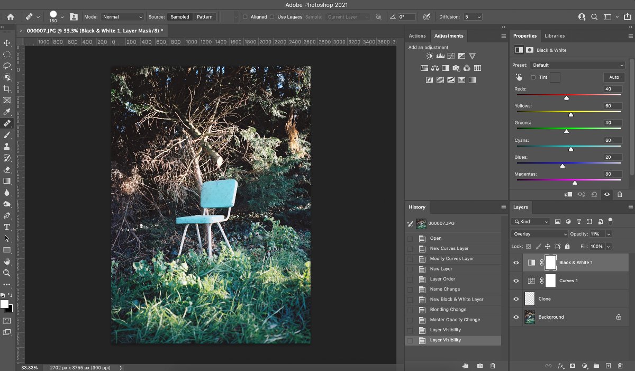Open the Healing Brush tool
The image size is (635, 371).
tap(7, 123)
